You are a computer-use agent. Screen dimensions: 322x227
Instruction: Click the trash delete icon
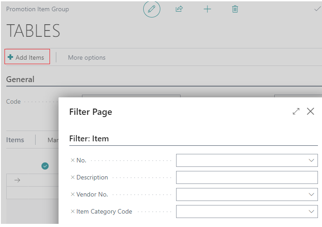[235, 9]
